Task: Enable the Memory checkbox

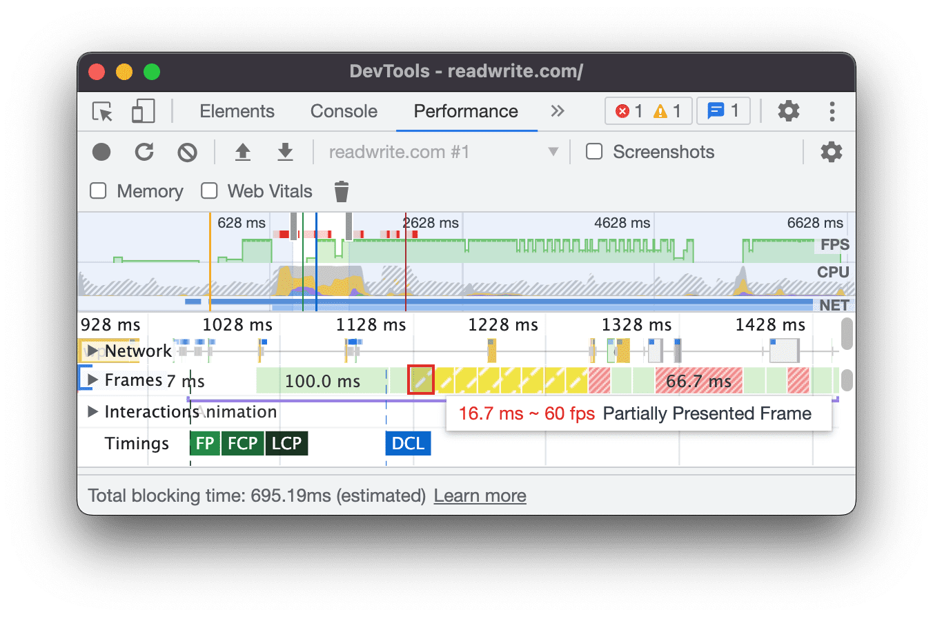Action: [x=99, y=191]
